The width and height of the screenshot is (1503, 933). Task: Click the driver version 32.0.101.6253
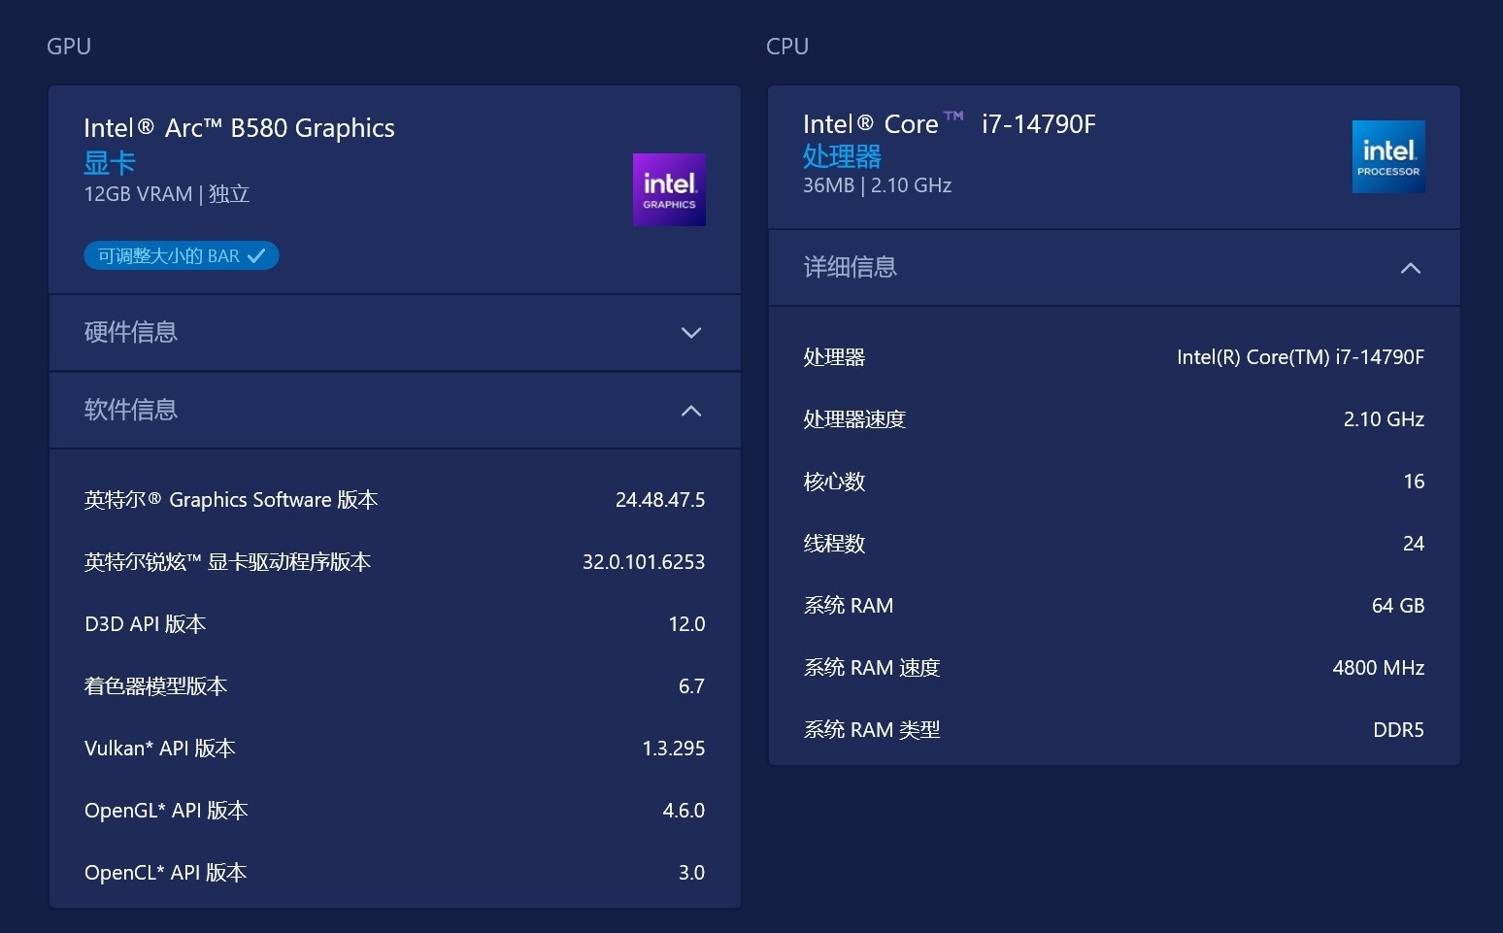coord(643,562)
